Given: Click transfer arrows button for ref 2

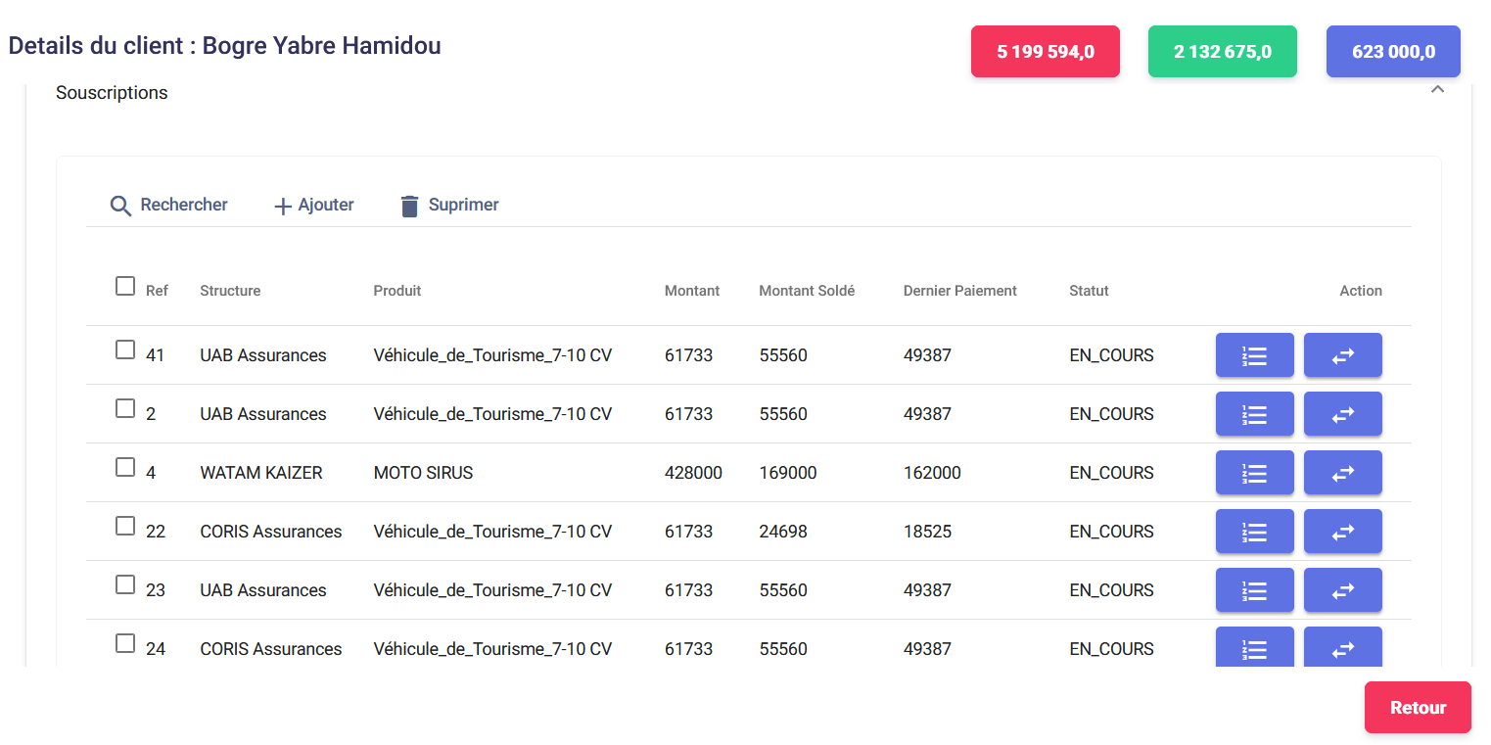Looking at the screenshot, I should click(x=1342, y=413).
